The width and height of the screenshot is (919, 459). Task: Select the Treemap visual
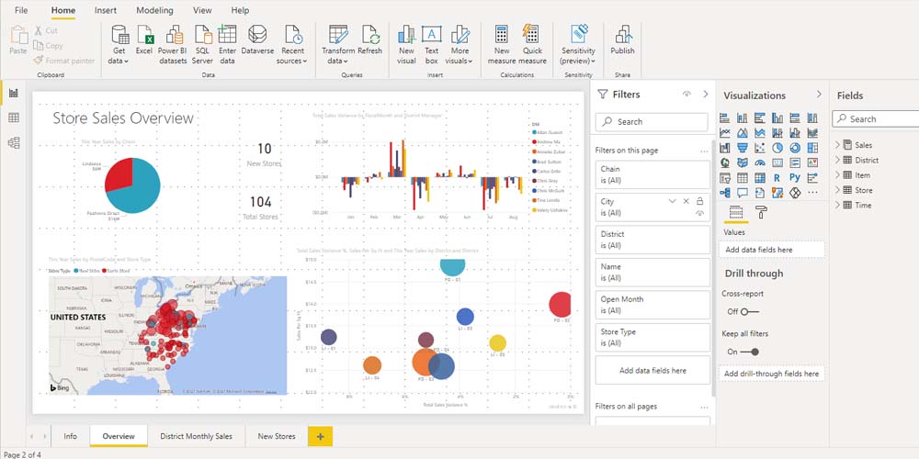click(x=812, y=148)
